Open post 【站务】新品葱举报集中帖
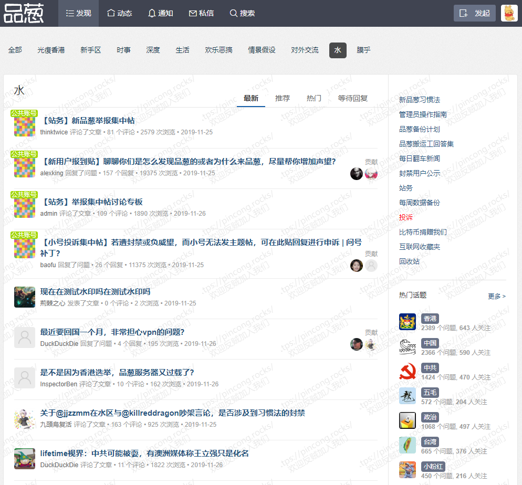The height and width of the screenshot is (485, 522). coord(88,120)
